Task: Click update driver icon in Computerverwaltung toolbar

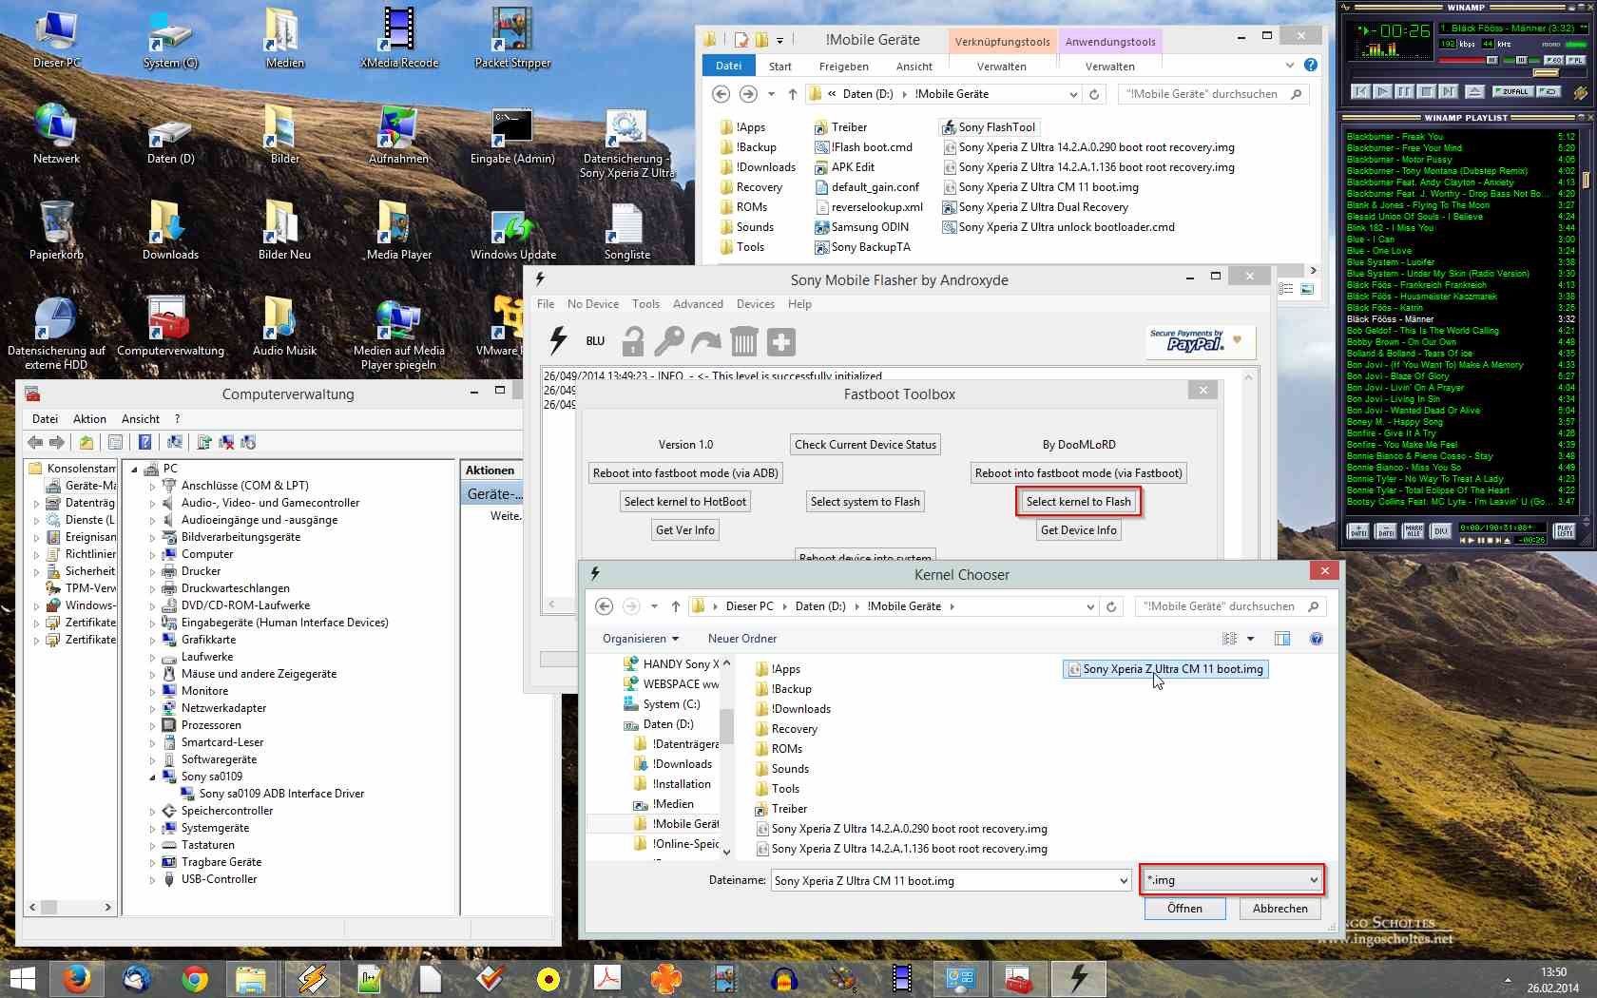Action: point(204,442)
